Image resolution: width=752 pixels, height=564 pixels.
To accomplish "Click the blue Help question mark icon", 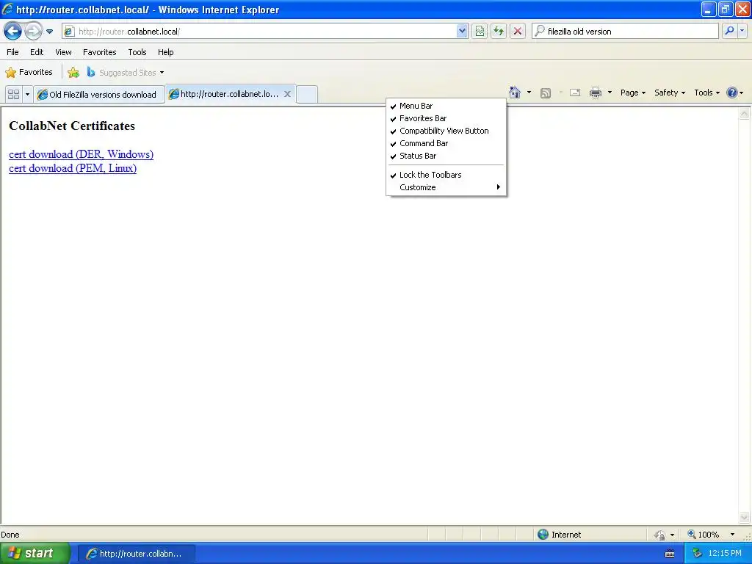I will [x=732, y=93].
